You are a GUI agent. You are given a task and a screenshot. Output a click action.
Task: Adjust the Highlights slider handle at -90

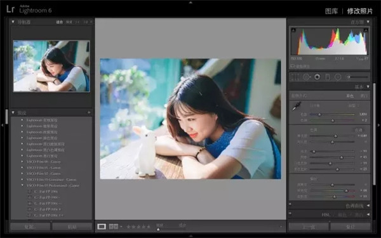pyautogui.click(x=314, y=151)
